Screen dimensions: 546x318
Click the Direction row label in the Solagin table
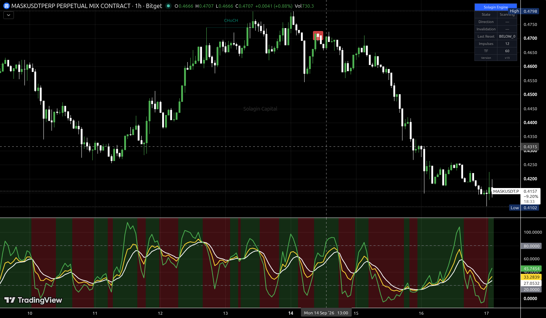pyautogui.click(x=486, y=22)
